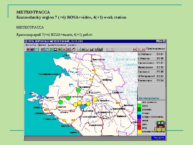Screen dimensions: 193x145
Task: Click the yellow printer toolbar icon
Action: 96,49
